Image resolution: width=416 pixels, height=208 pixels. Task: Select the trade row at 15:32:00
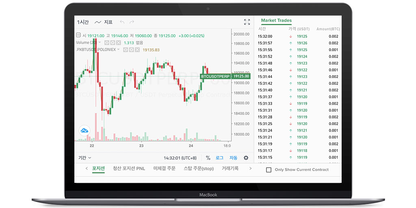(298, 36)
